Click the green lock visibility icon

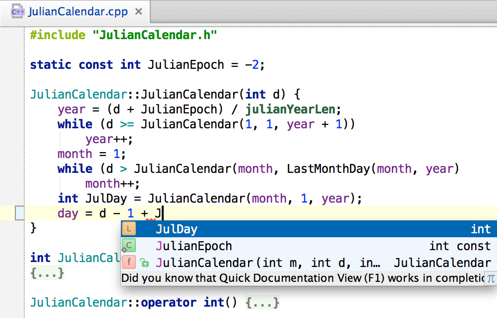(144, 263)
